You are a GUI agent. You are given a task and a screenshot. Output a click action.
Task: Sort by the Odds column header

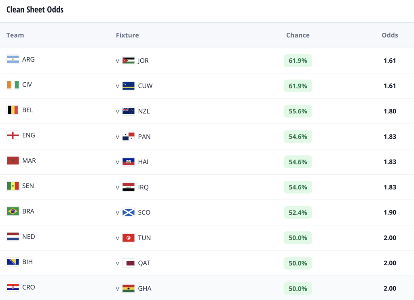point(390,35)
